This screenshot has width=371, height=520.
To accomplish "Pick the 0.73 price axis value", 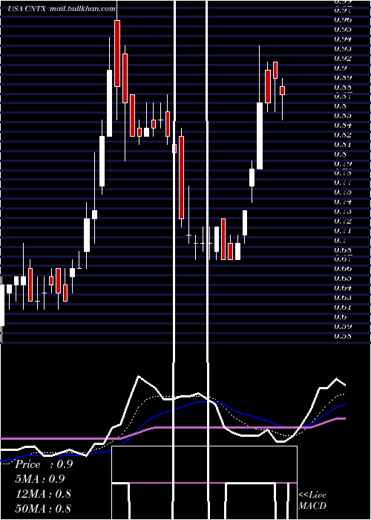I will [342, 211].
